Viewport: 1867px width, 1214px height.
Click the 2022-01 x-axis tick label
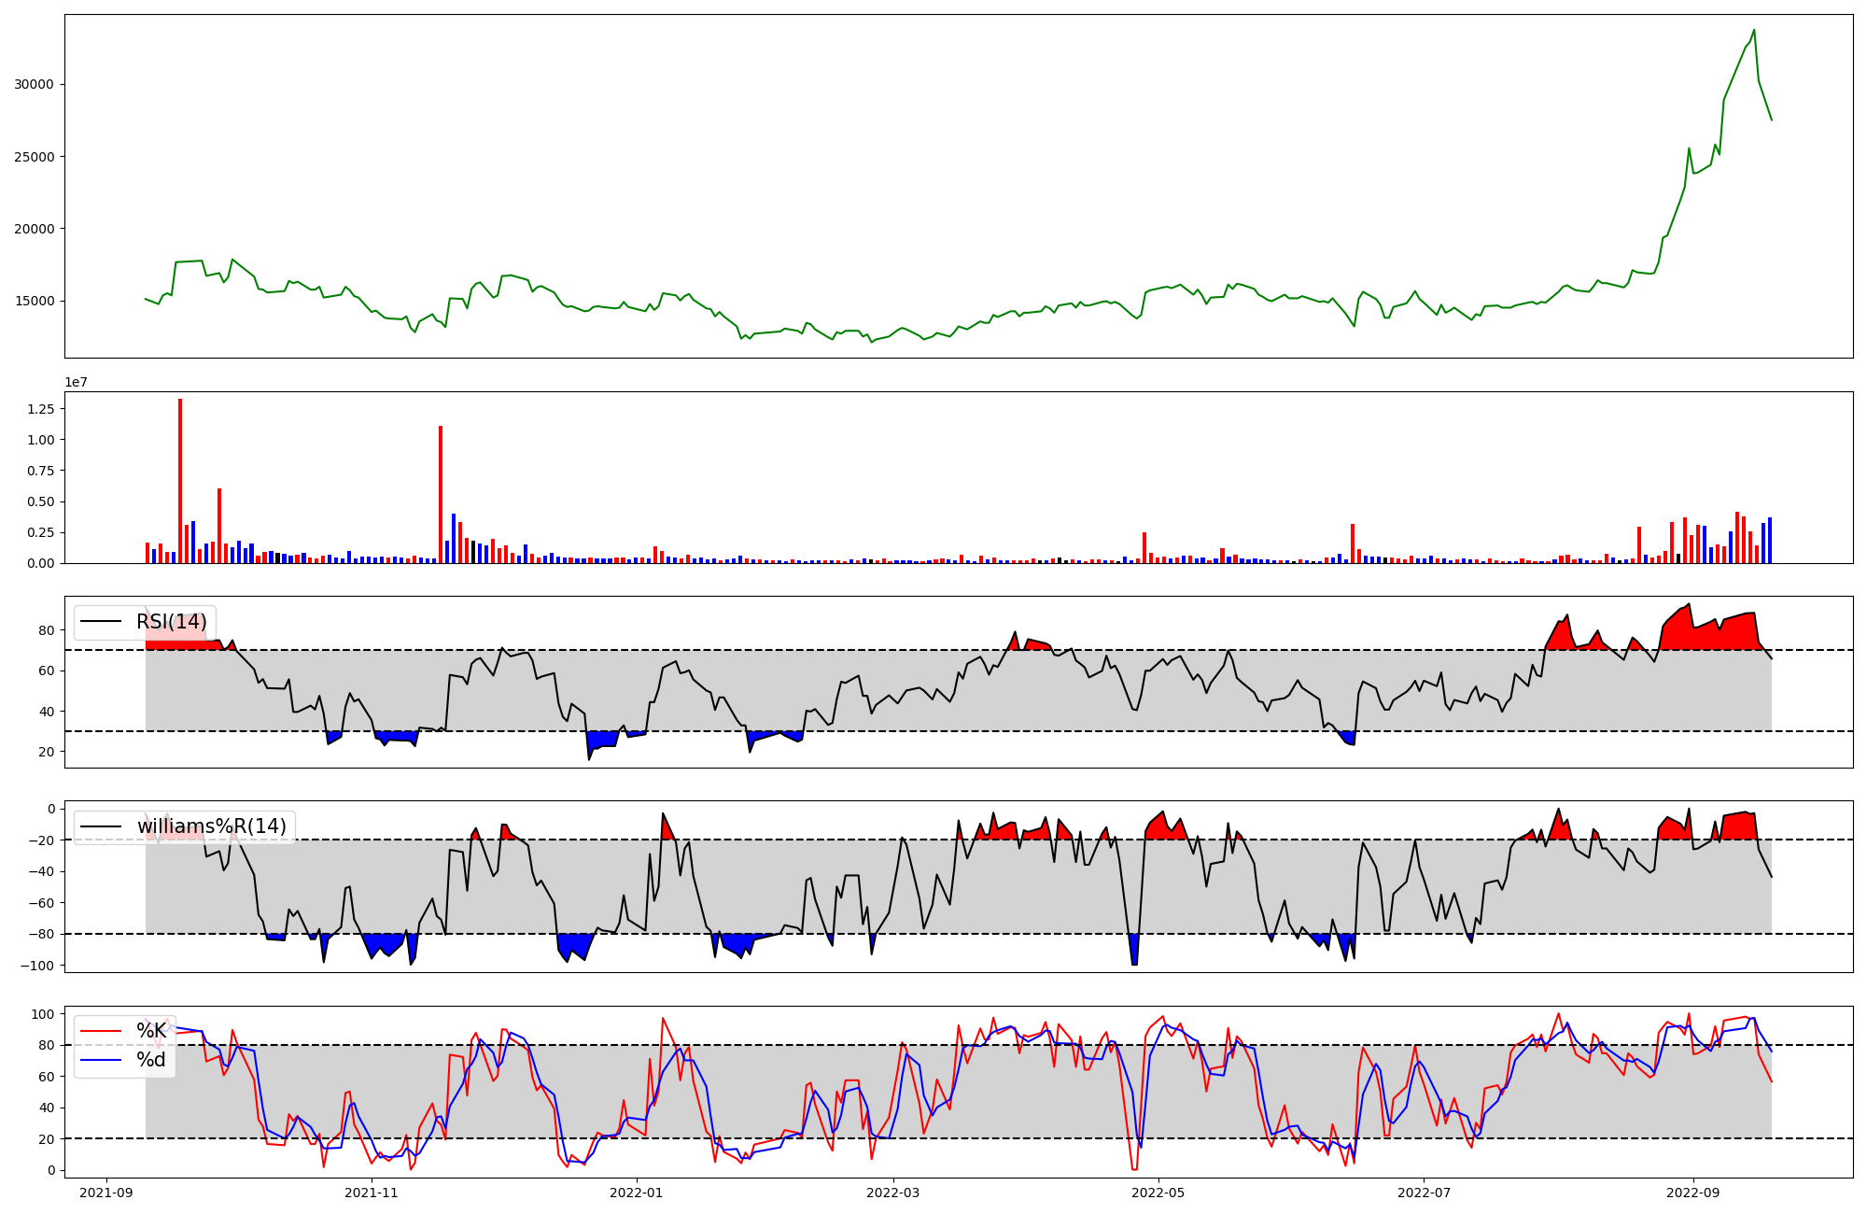click(637, 1193)
